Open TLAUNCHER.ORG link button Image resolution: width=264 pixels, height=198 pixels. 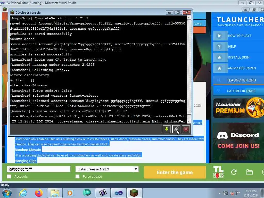click(x=238, y=80)
